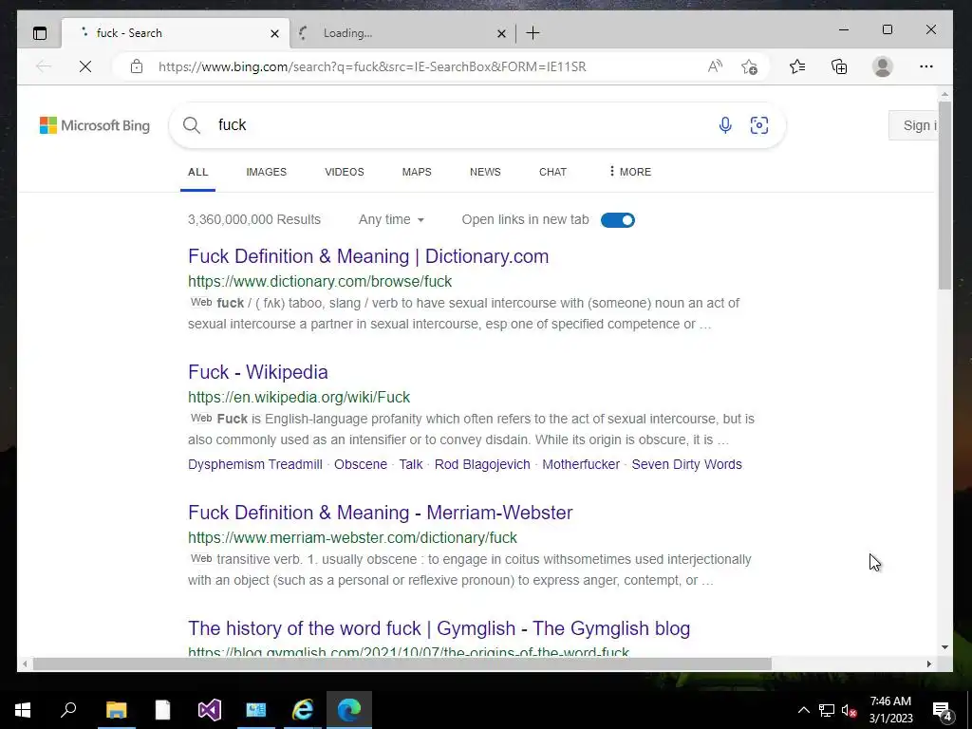972x729 pixels.
Task: Show hidden system tray icons
Action: click(803, 710)
